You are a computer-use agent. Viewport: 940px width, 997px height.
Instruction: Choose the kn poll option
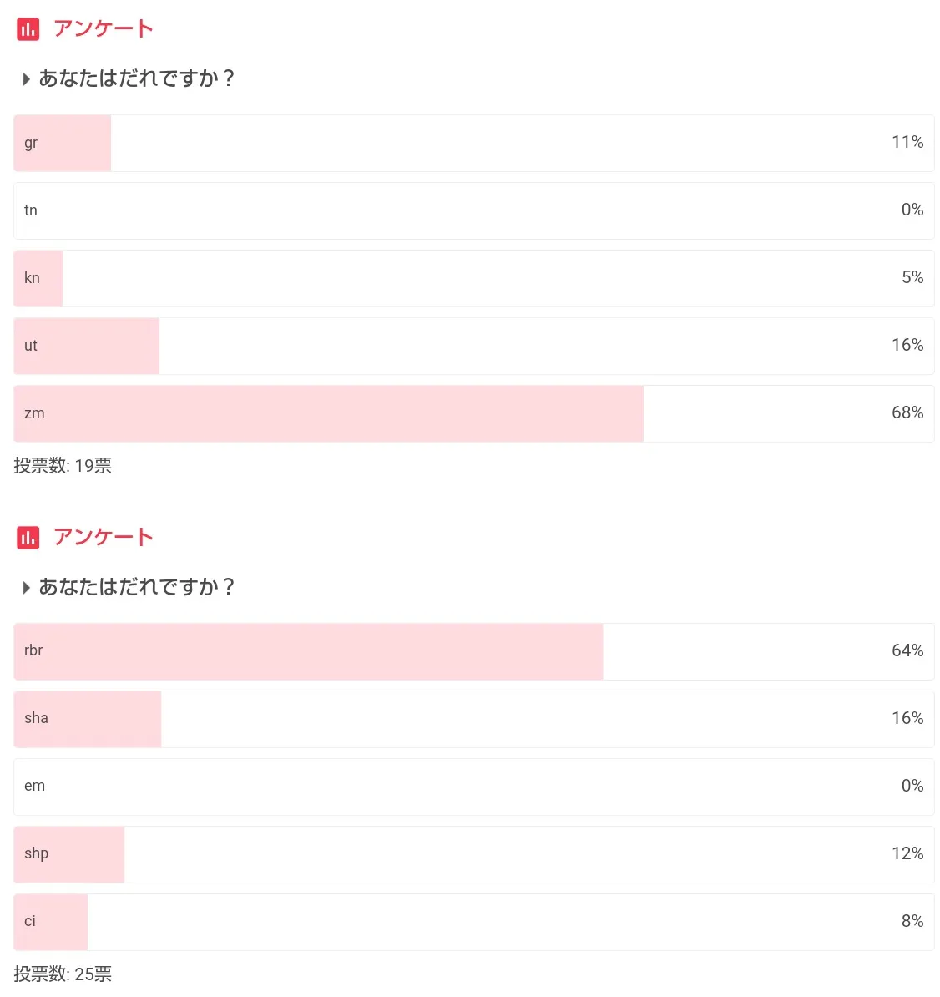[x=473, y=278]
